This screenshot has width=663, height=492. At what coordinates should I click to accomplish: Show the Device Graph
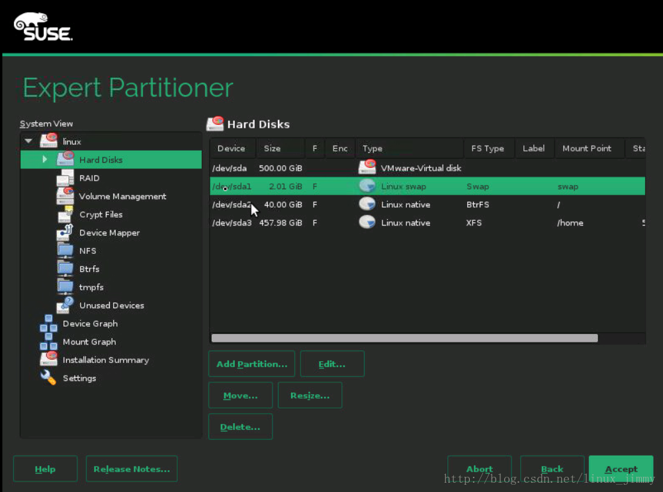pos(90,323)
